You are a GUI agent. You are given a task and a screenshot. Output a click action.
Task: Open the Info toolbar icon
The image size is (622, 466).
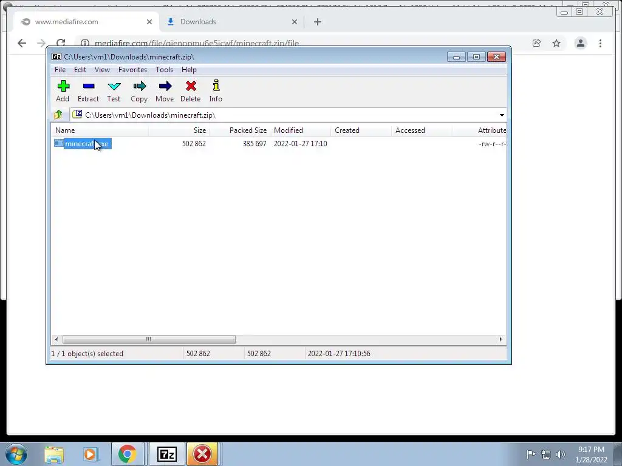(216, 91)
